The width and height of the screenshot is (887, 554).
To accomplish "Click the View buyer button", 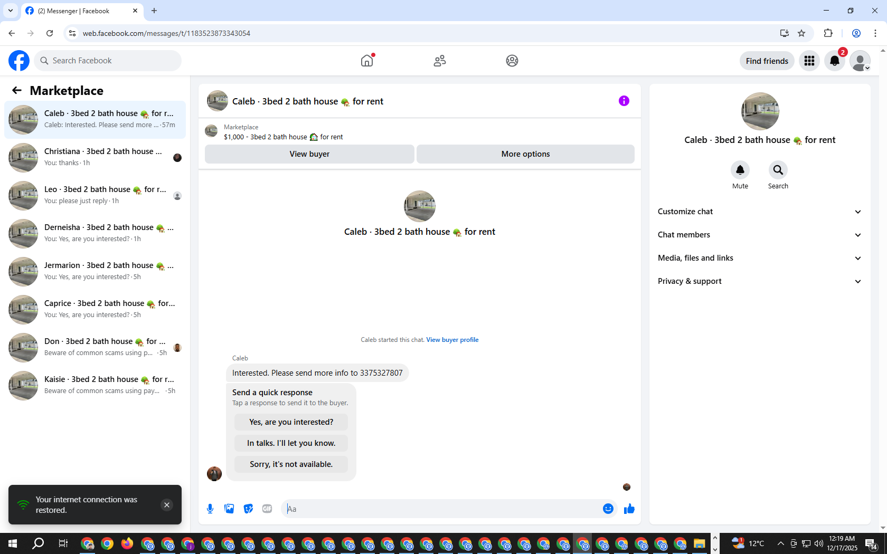I will point(309,154).
